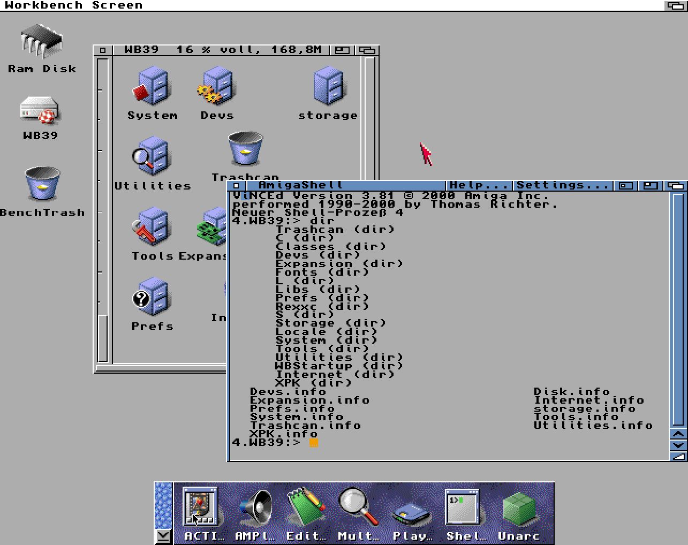Open the Settings... button in the AmigaShell title bar
Viewport: 688px width, 545px height.
click(x=562, y=185)
